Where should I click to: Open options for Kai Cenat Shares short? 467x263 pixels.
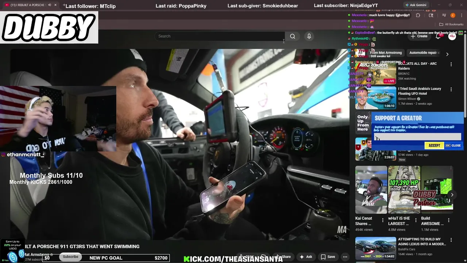coord(383,220)
